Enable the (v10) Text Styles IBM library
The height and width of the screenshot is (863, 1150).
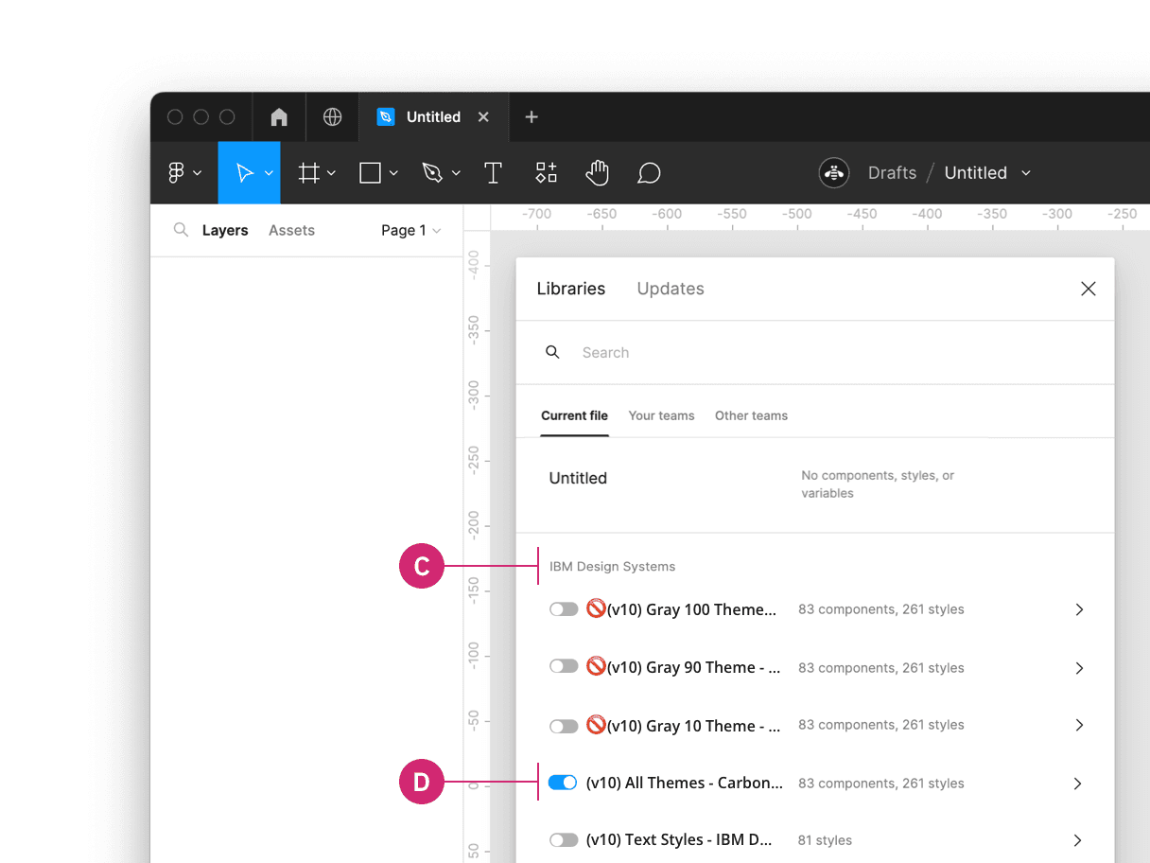pyautogui.click(x=564, y=839)
